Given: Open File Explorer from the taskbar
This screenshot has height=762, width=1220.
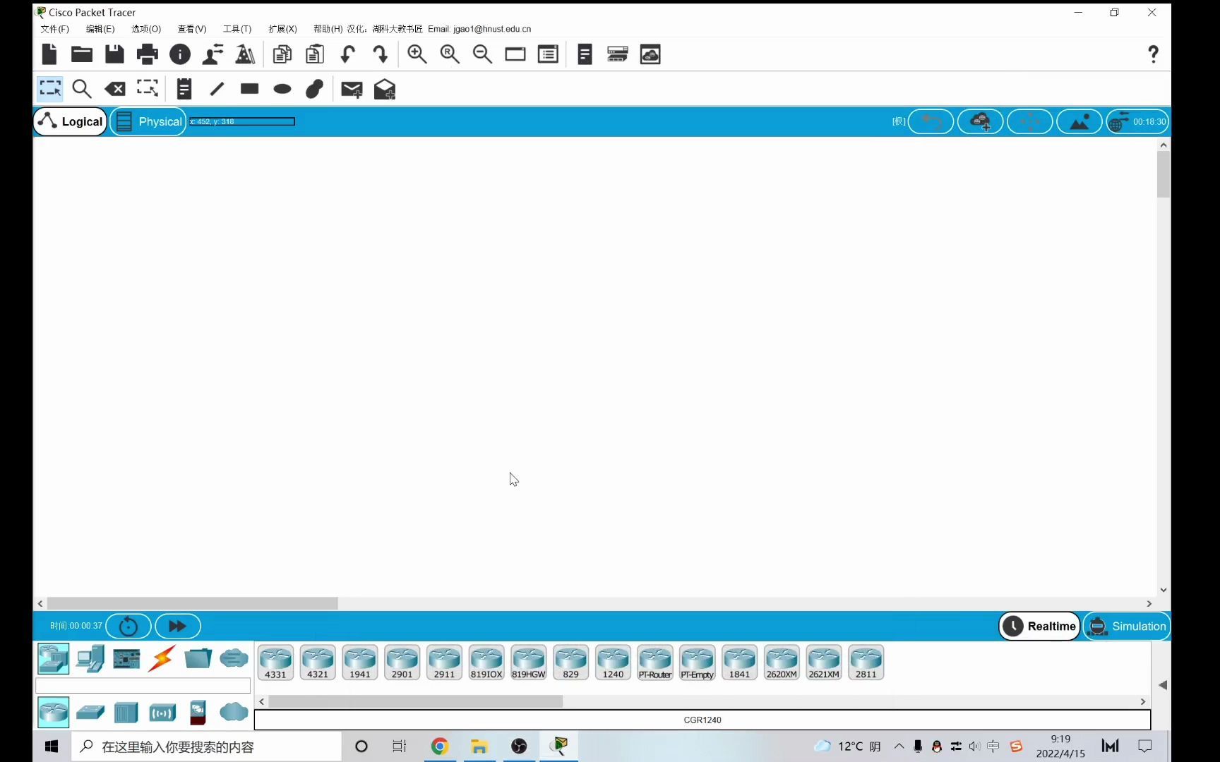Looking at the screenshot, I should click(x=479, y=746).
